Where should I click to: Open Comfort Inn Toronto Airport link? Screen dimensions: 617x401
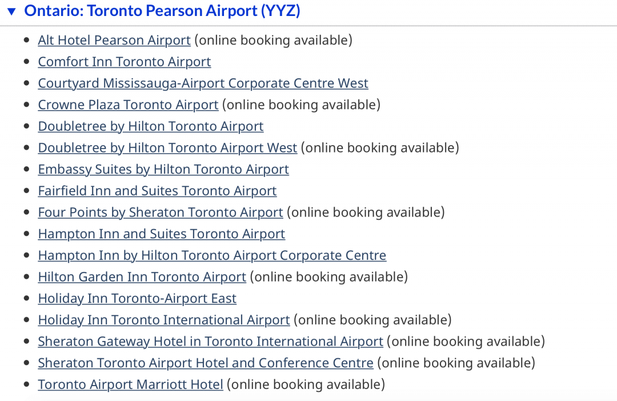click(x=125, y=62)
